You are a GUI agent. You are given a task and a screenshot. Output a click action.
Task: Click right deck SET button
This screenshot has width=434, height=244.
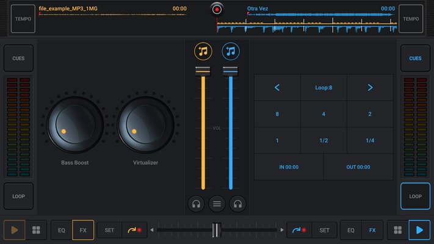tap(324, 230)
